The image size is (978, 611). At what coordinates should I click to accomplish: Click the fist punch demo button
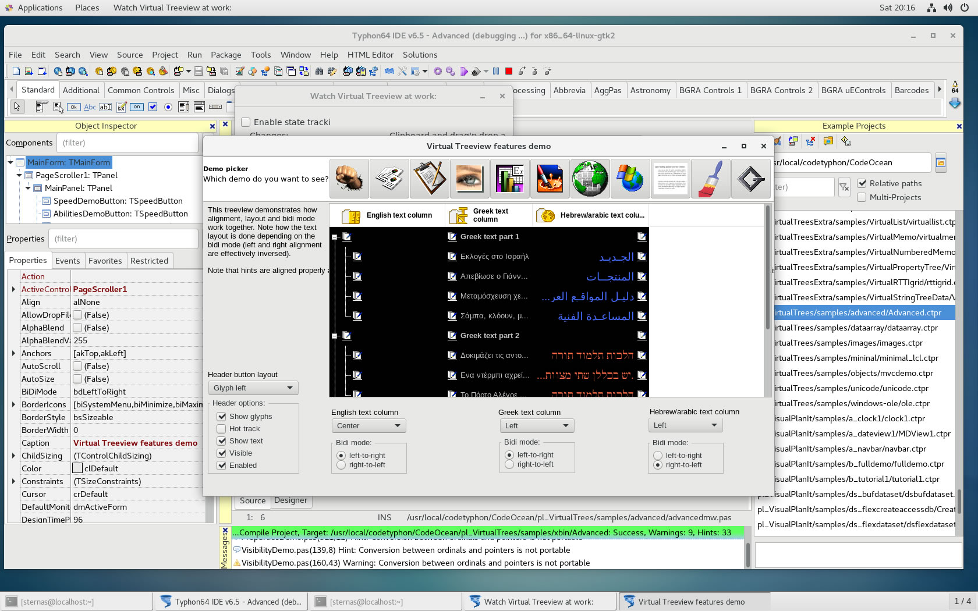349,179
